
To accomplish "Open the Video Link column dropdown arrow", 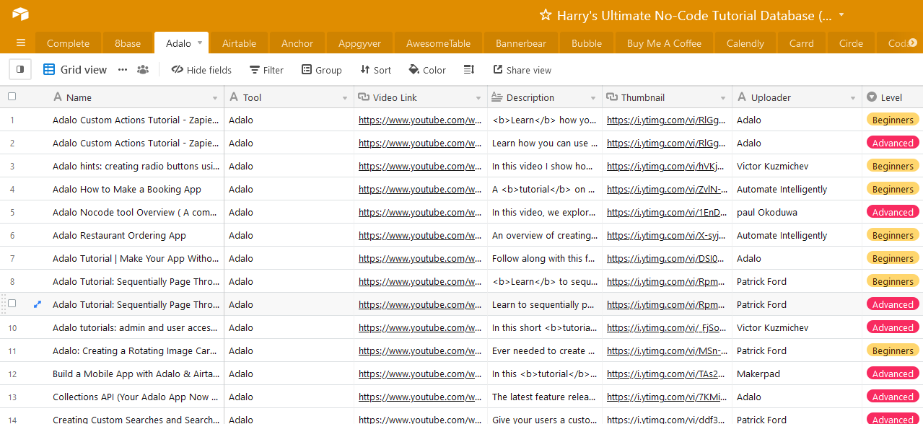I will pos(478,98).
